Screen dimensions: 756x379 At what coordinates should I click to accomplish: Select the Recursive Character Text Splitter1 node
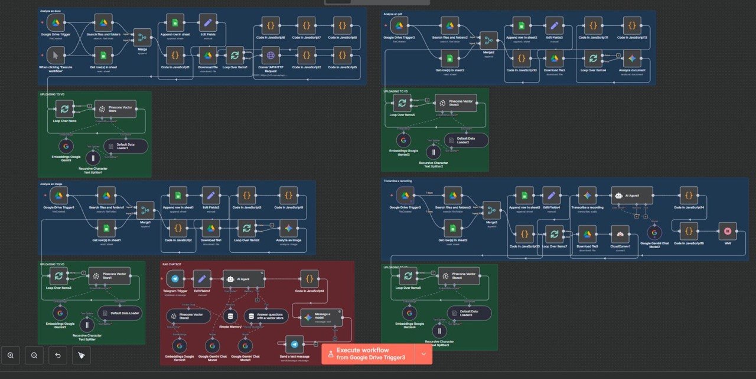pos(93,158)
